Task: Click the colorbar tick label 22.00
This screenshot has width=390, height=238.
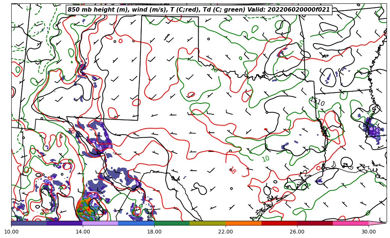Action: (226, 232)
